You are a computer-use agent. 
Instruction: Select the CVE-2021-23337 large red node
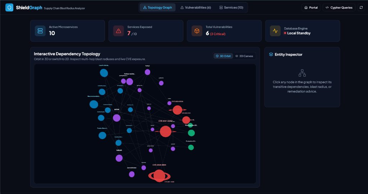pos(165,132)
